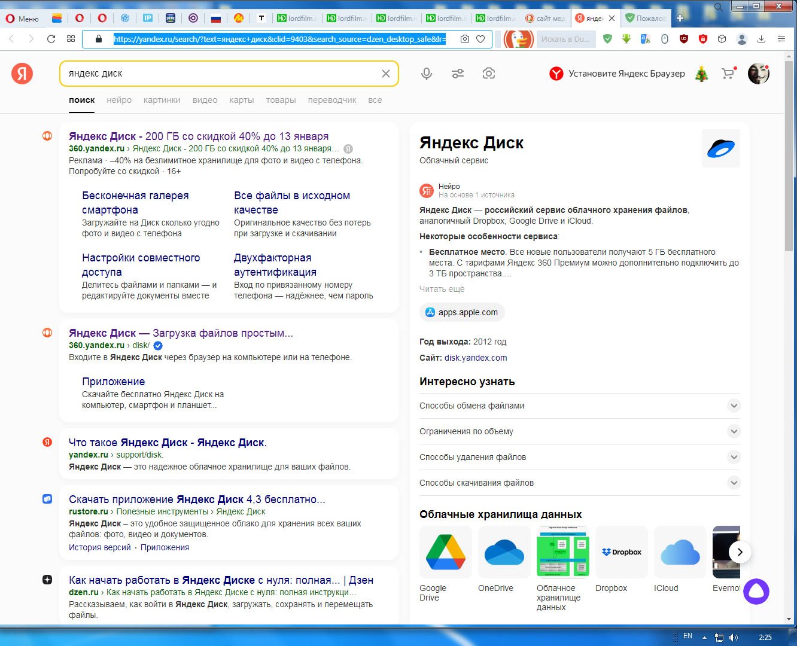The width and height of the screenshot is (797, 646).
Task: Select the "карты" search tab
Action: [x=242, y=100]
